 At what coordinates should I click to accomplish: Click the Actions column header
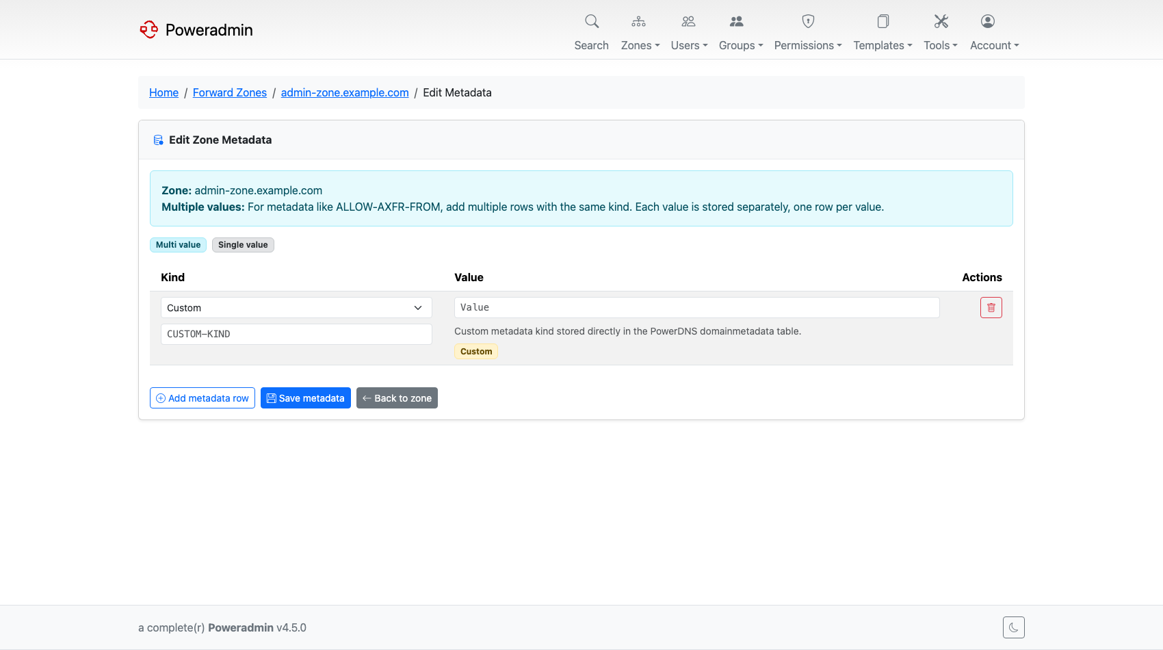point(982,277)
